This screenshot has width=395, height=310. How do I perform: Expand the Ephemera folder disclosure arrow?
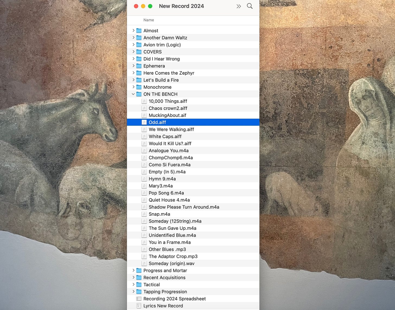[x=133, y=66]
